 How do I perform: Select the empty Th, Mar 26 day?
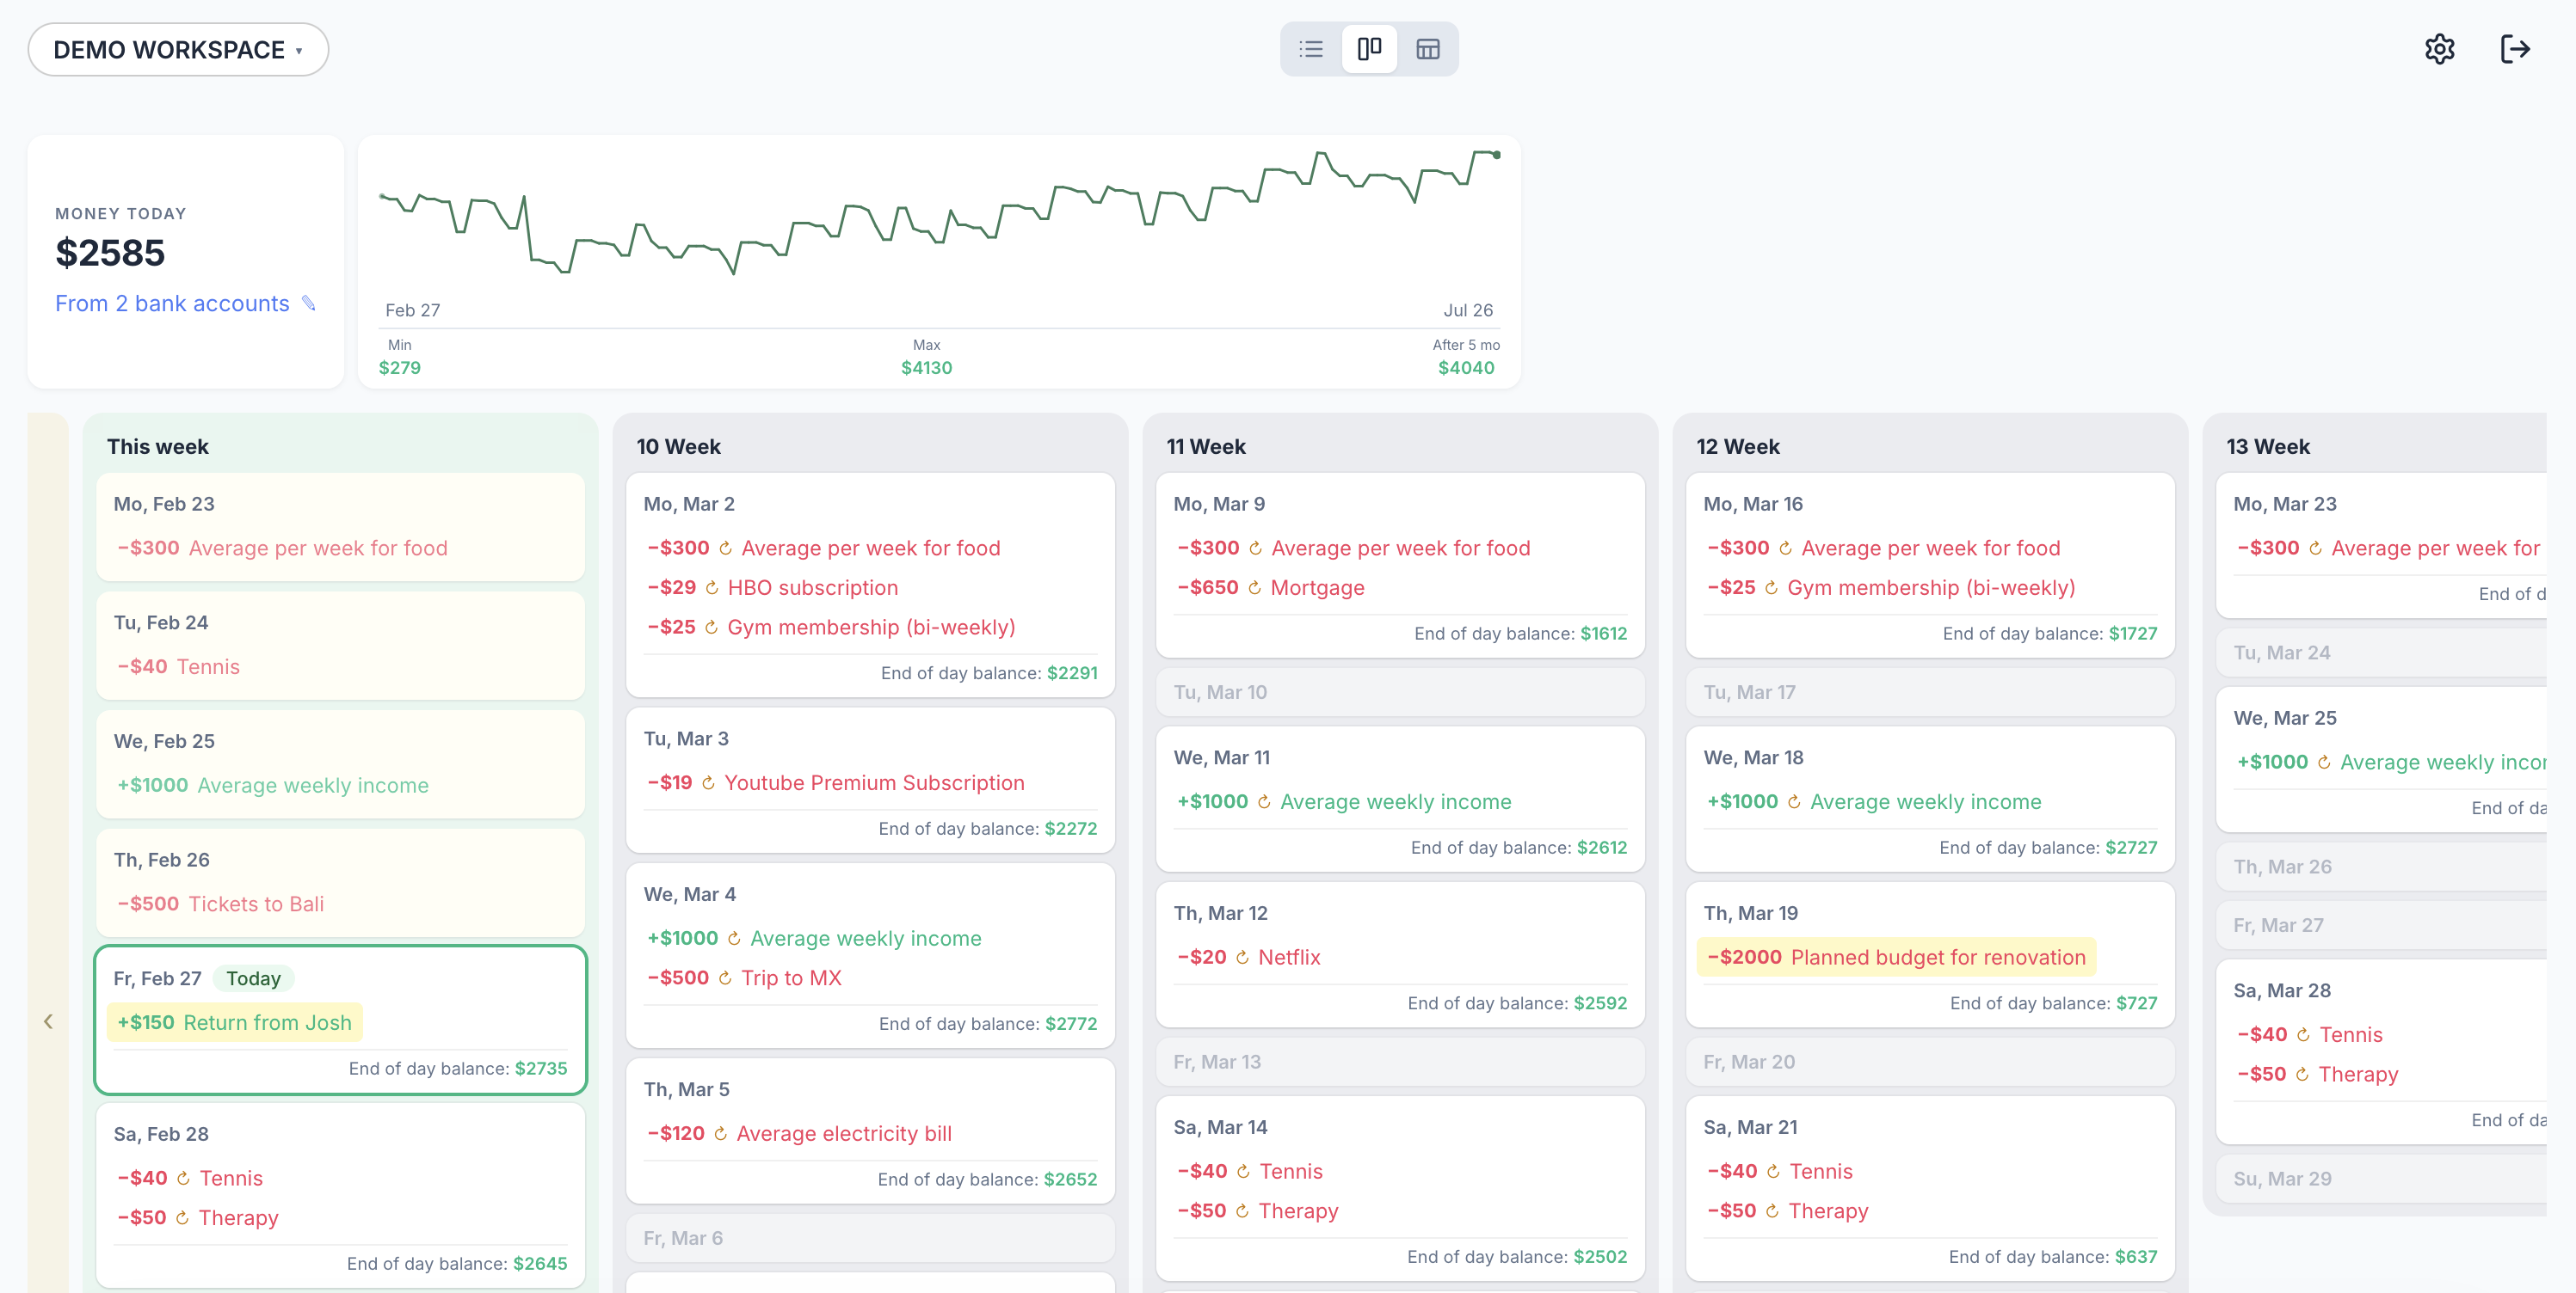pyautogui.click(x=2381, y=867)
